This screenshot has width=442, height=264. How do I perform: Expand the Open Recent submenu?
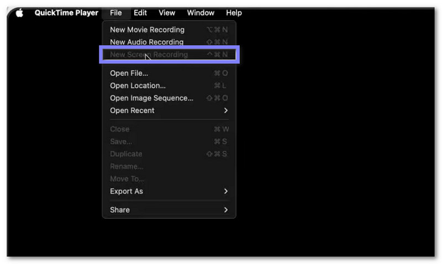point(169,110)
